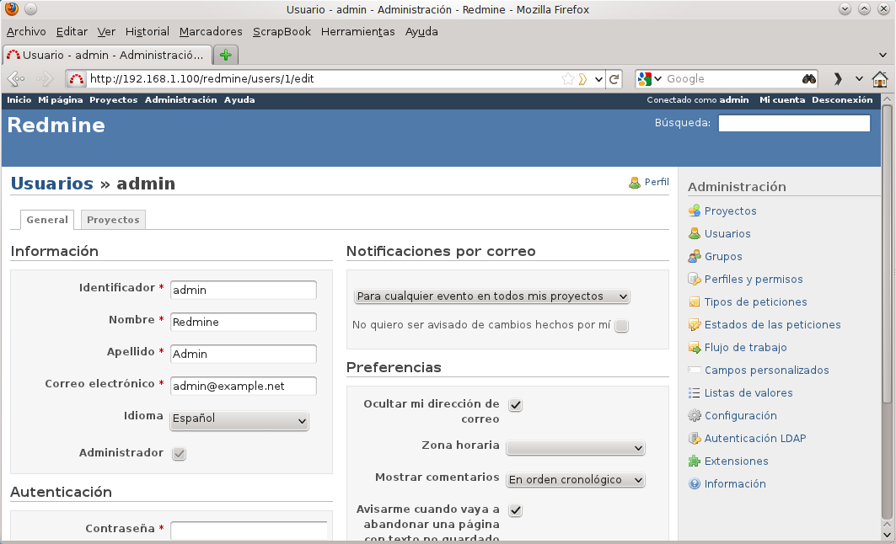
Task: Click the Grupos icon in sidebar
Action: [695, 256]
